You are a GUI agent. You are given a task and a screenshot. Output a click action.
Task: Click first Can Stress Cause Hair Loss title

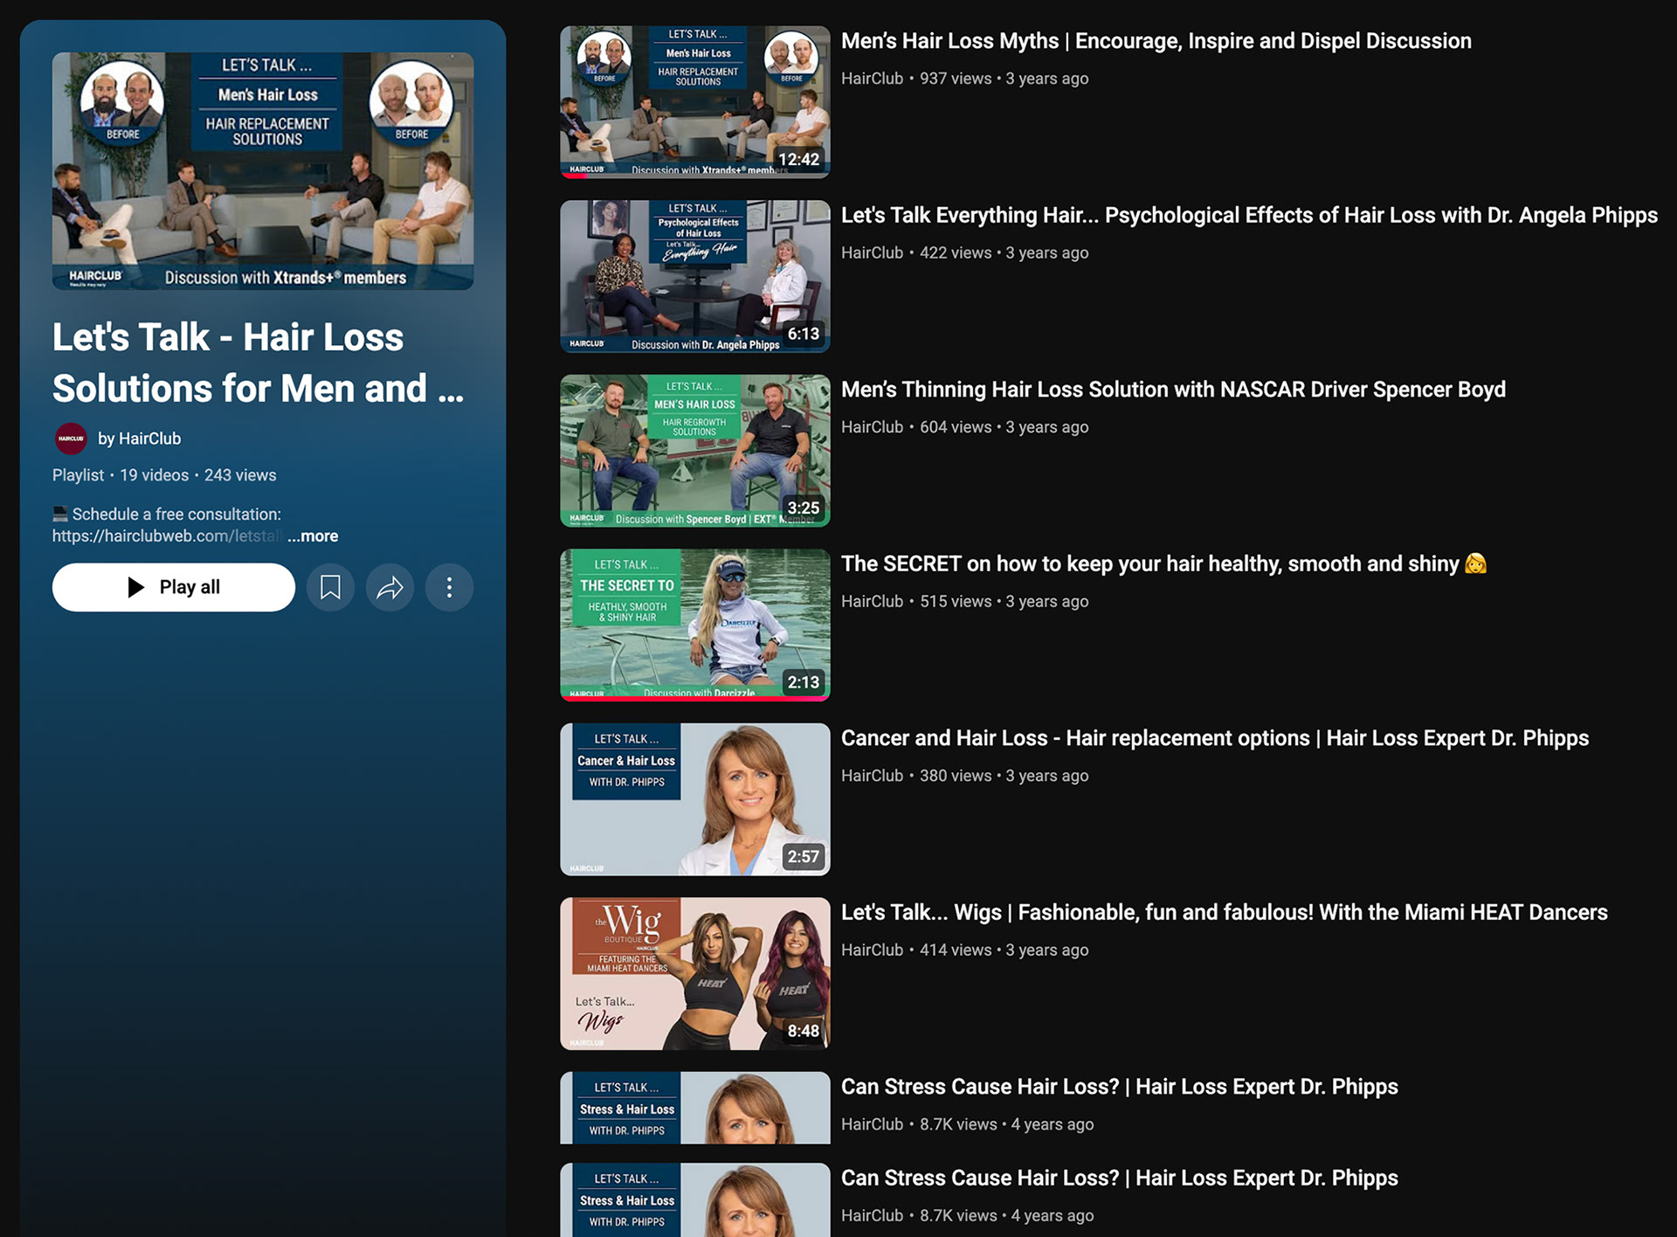pos(1119,1087)
